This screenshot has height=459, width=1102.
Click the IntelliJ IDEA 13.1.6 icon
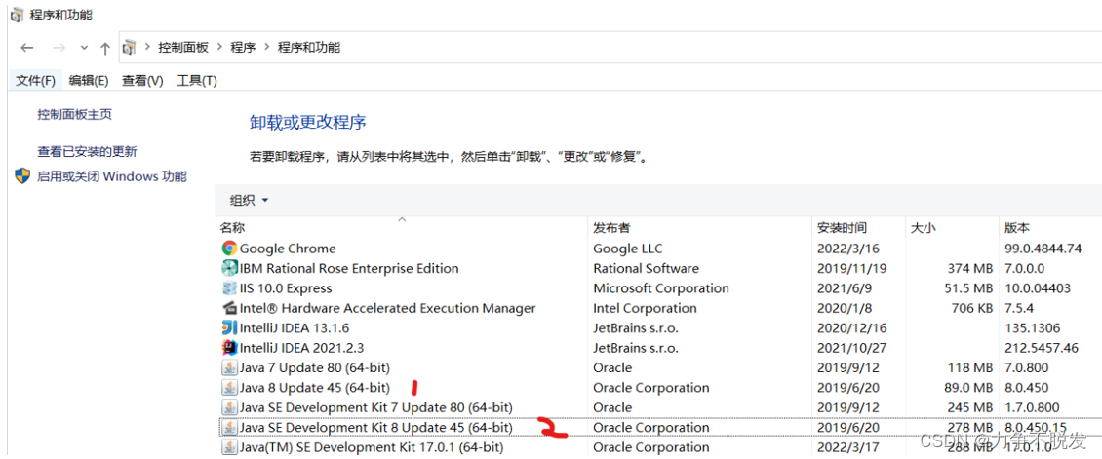point(229,327)
